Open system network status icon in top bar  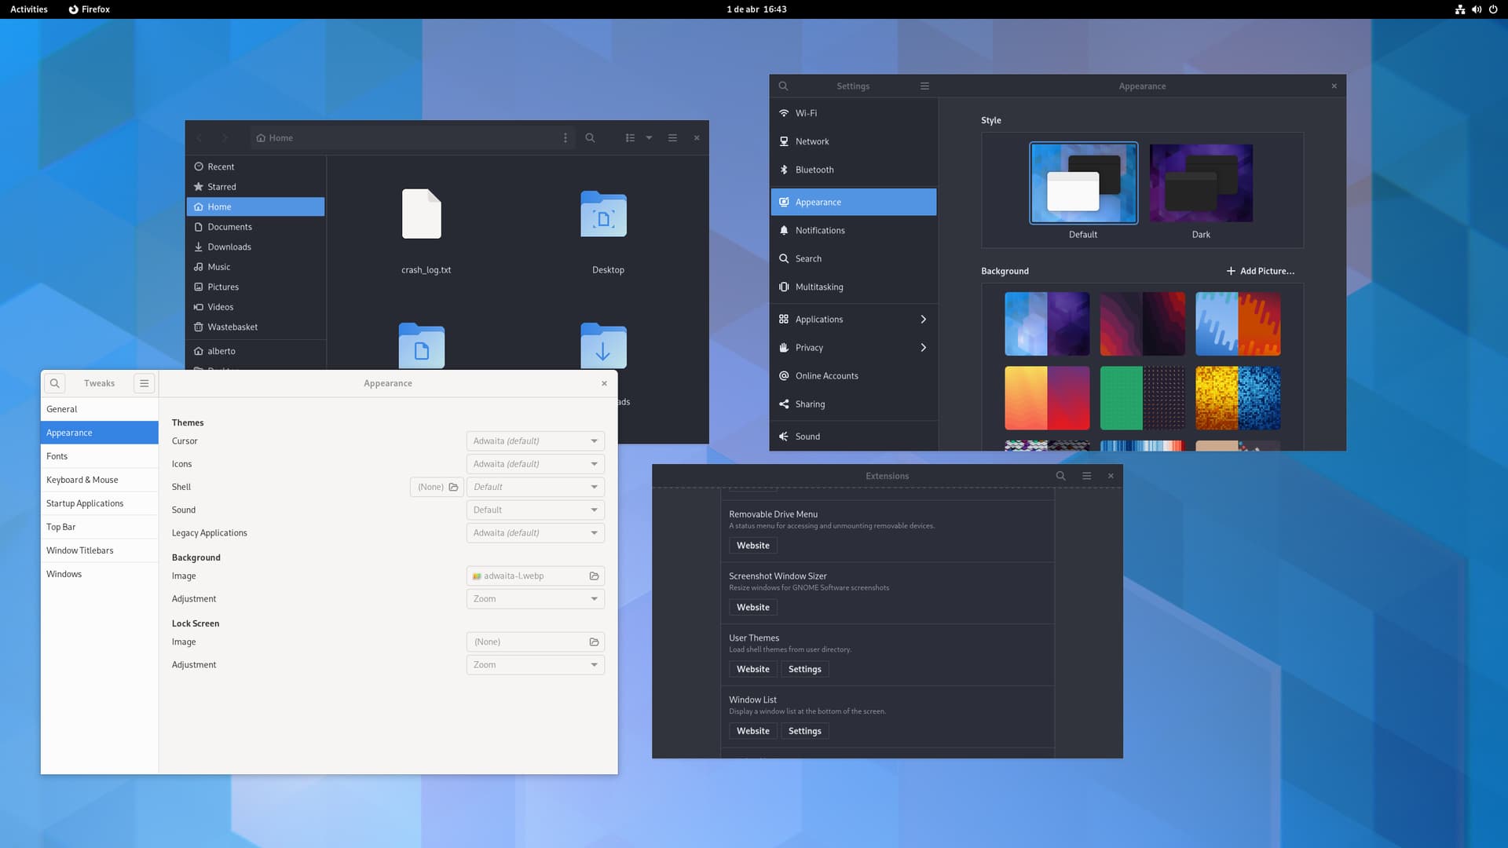(1459, 9)
